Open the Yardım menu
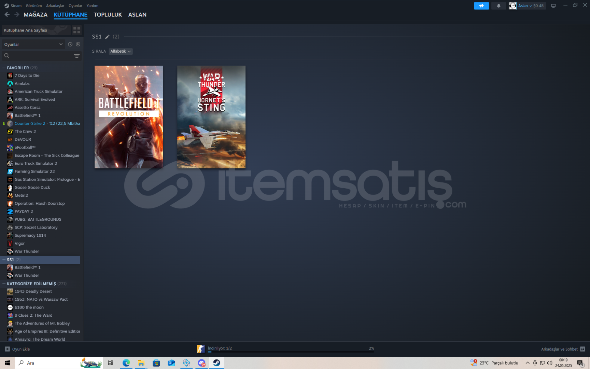This screenshot has height=369, width=590. [x=93, y=6]
